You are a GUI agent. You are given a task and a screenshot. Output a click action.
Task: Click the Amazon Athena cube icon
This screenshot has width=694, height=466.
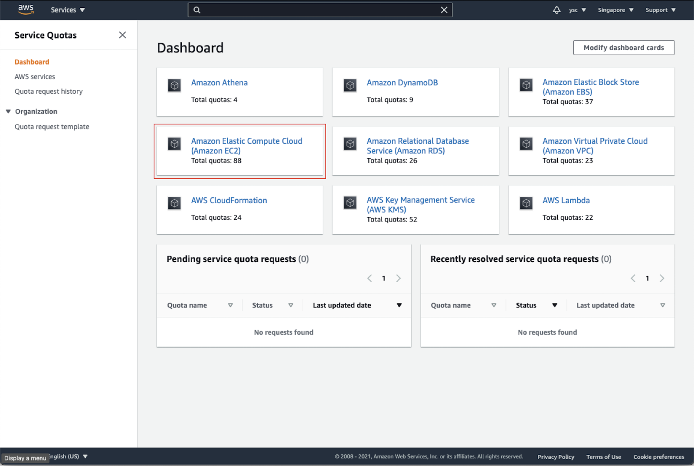pos(174,85)
